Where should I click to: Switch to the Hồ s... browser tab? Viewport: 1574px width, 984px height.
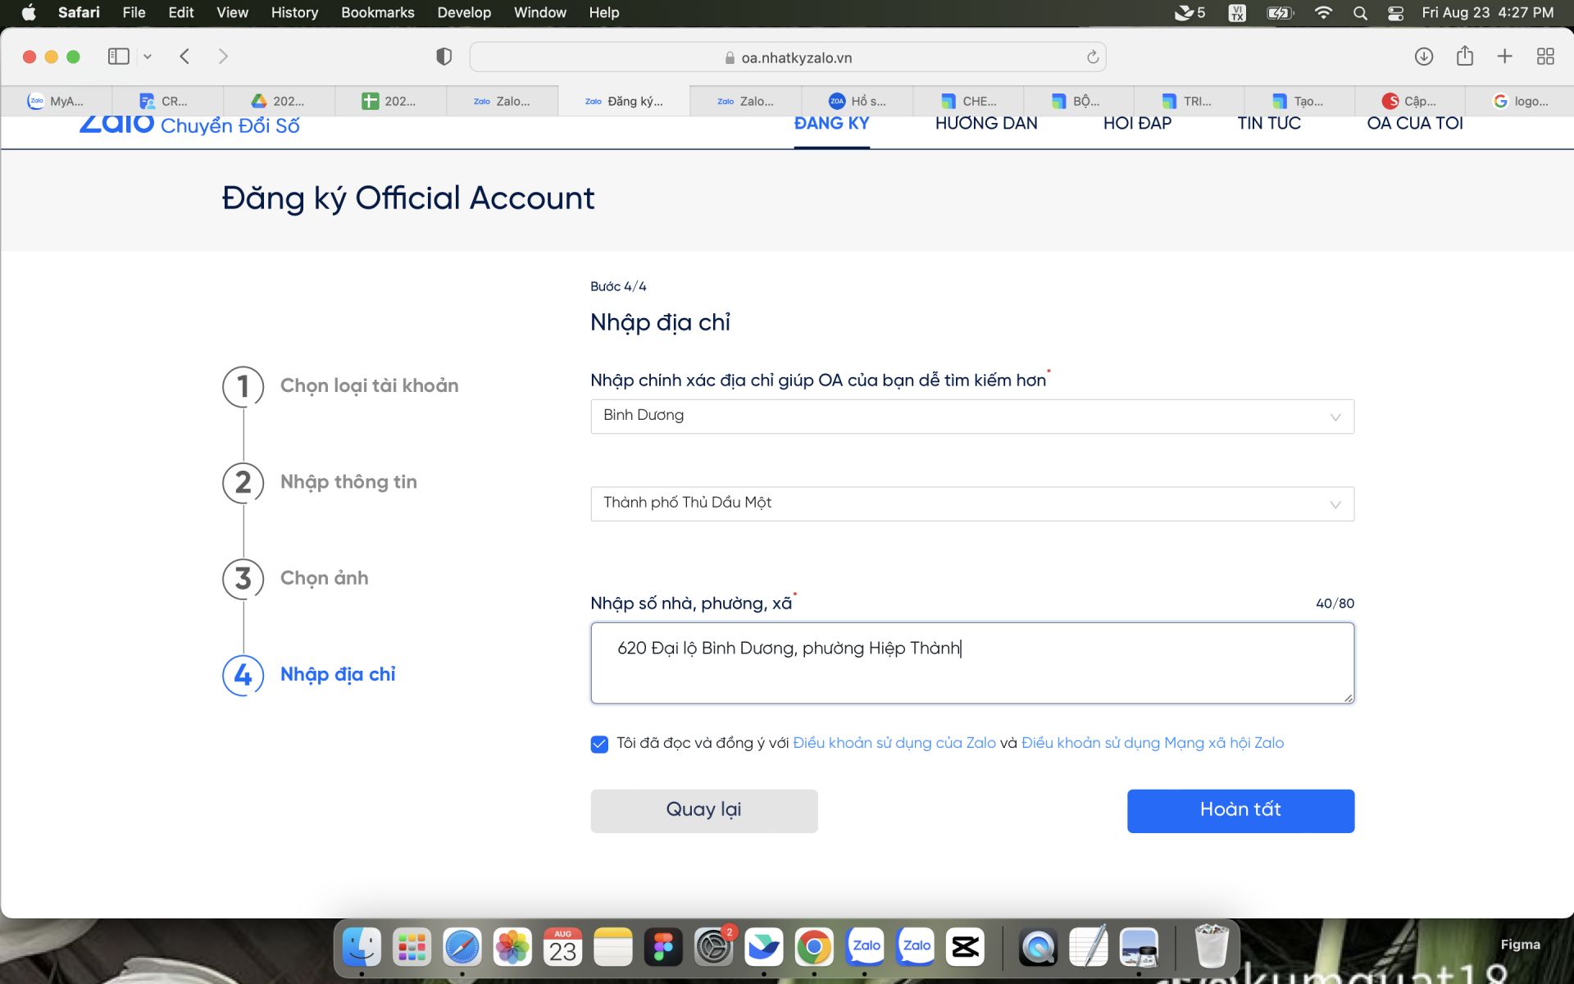coord(858,101)
